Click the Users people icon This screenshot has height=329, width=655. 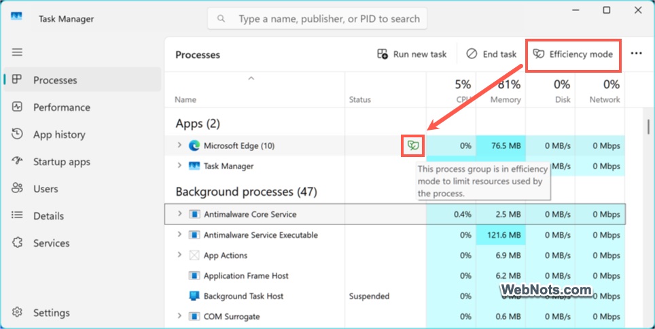click(x=17, y=188)
